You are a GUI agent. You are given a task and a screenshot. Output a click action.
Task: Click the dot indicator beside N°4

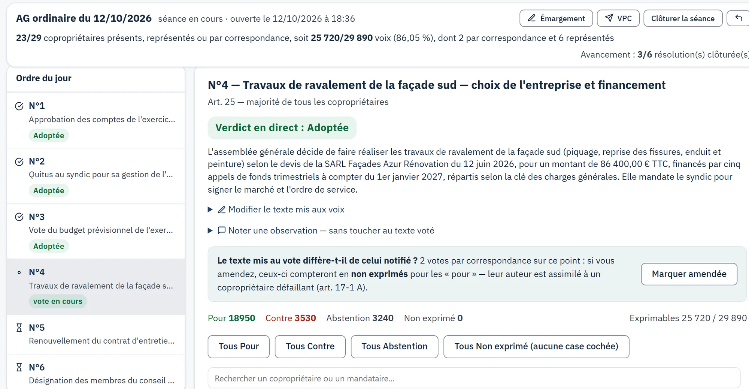click(19, 272)
